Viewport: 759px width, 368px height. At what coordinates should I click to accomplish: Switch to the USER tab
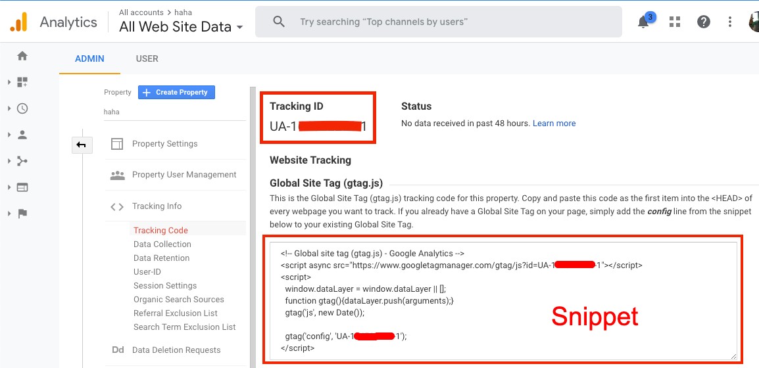click(x=147, y=59)
